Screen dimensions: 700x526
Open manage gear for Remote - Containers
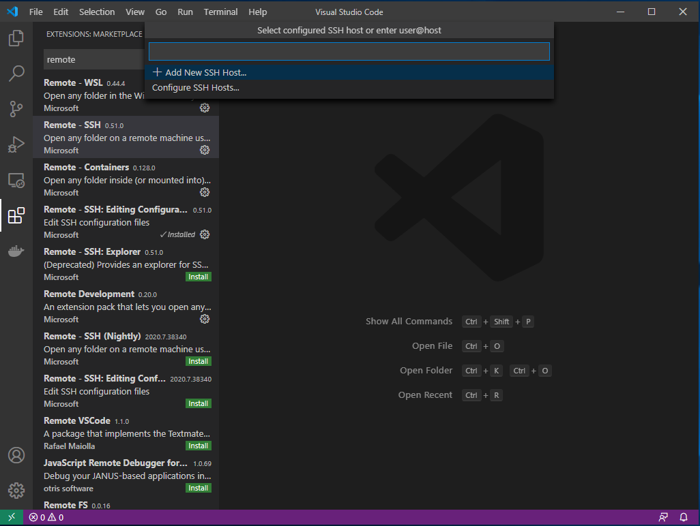pos(205,192)
